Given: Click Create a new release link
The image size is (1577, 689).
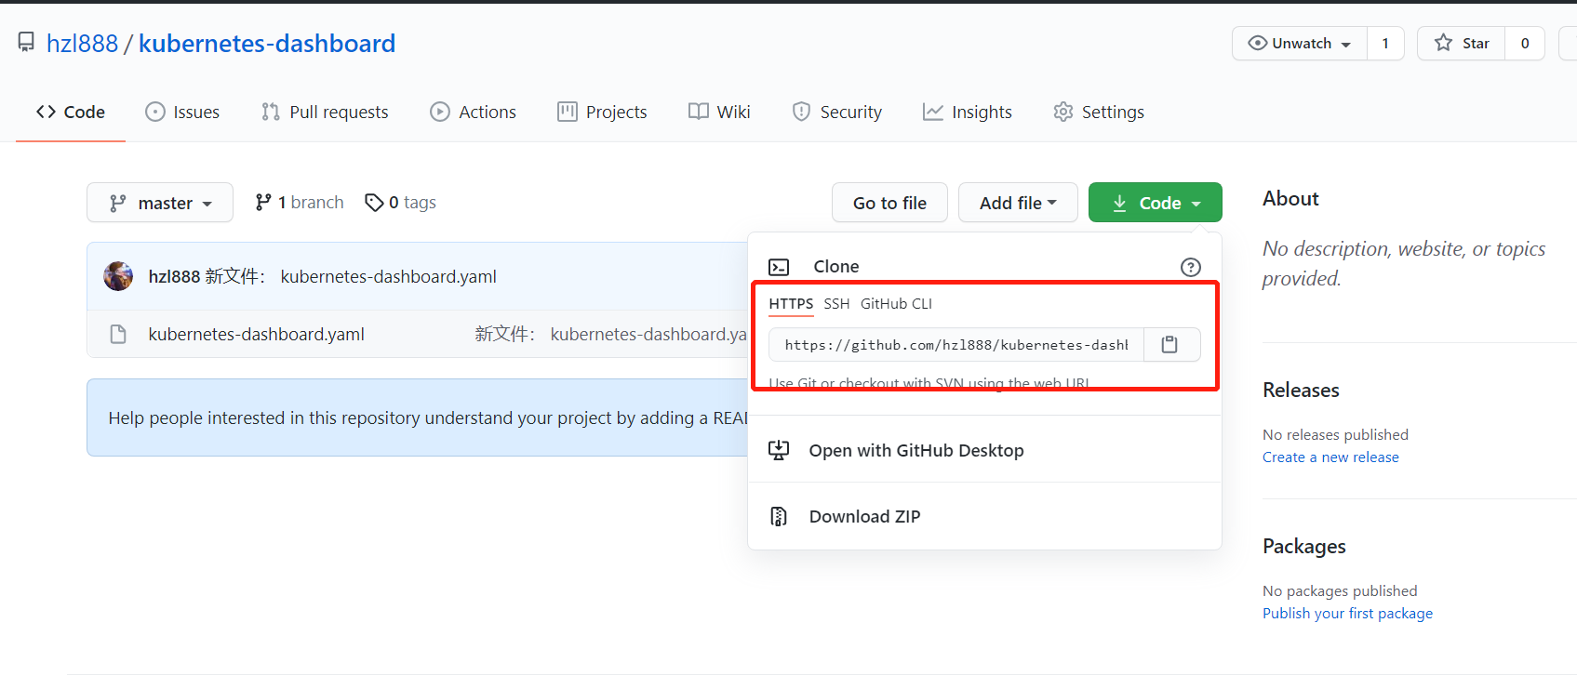Looking at the screenshot, I should click(x=1330, y=457).
